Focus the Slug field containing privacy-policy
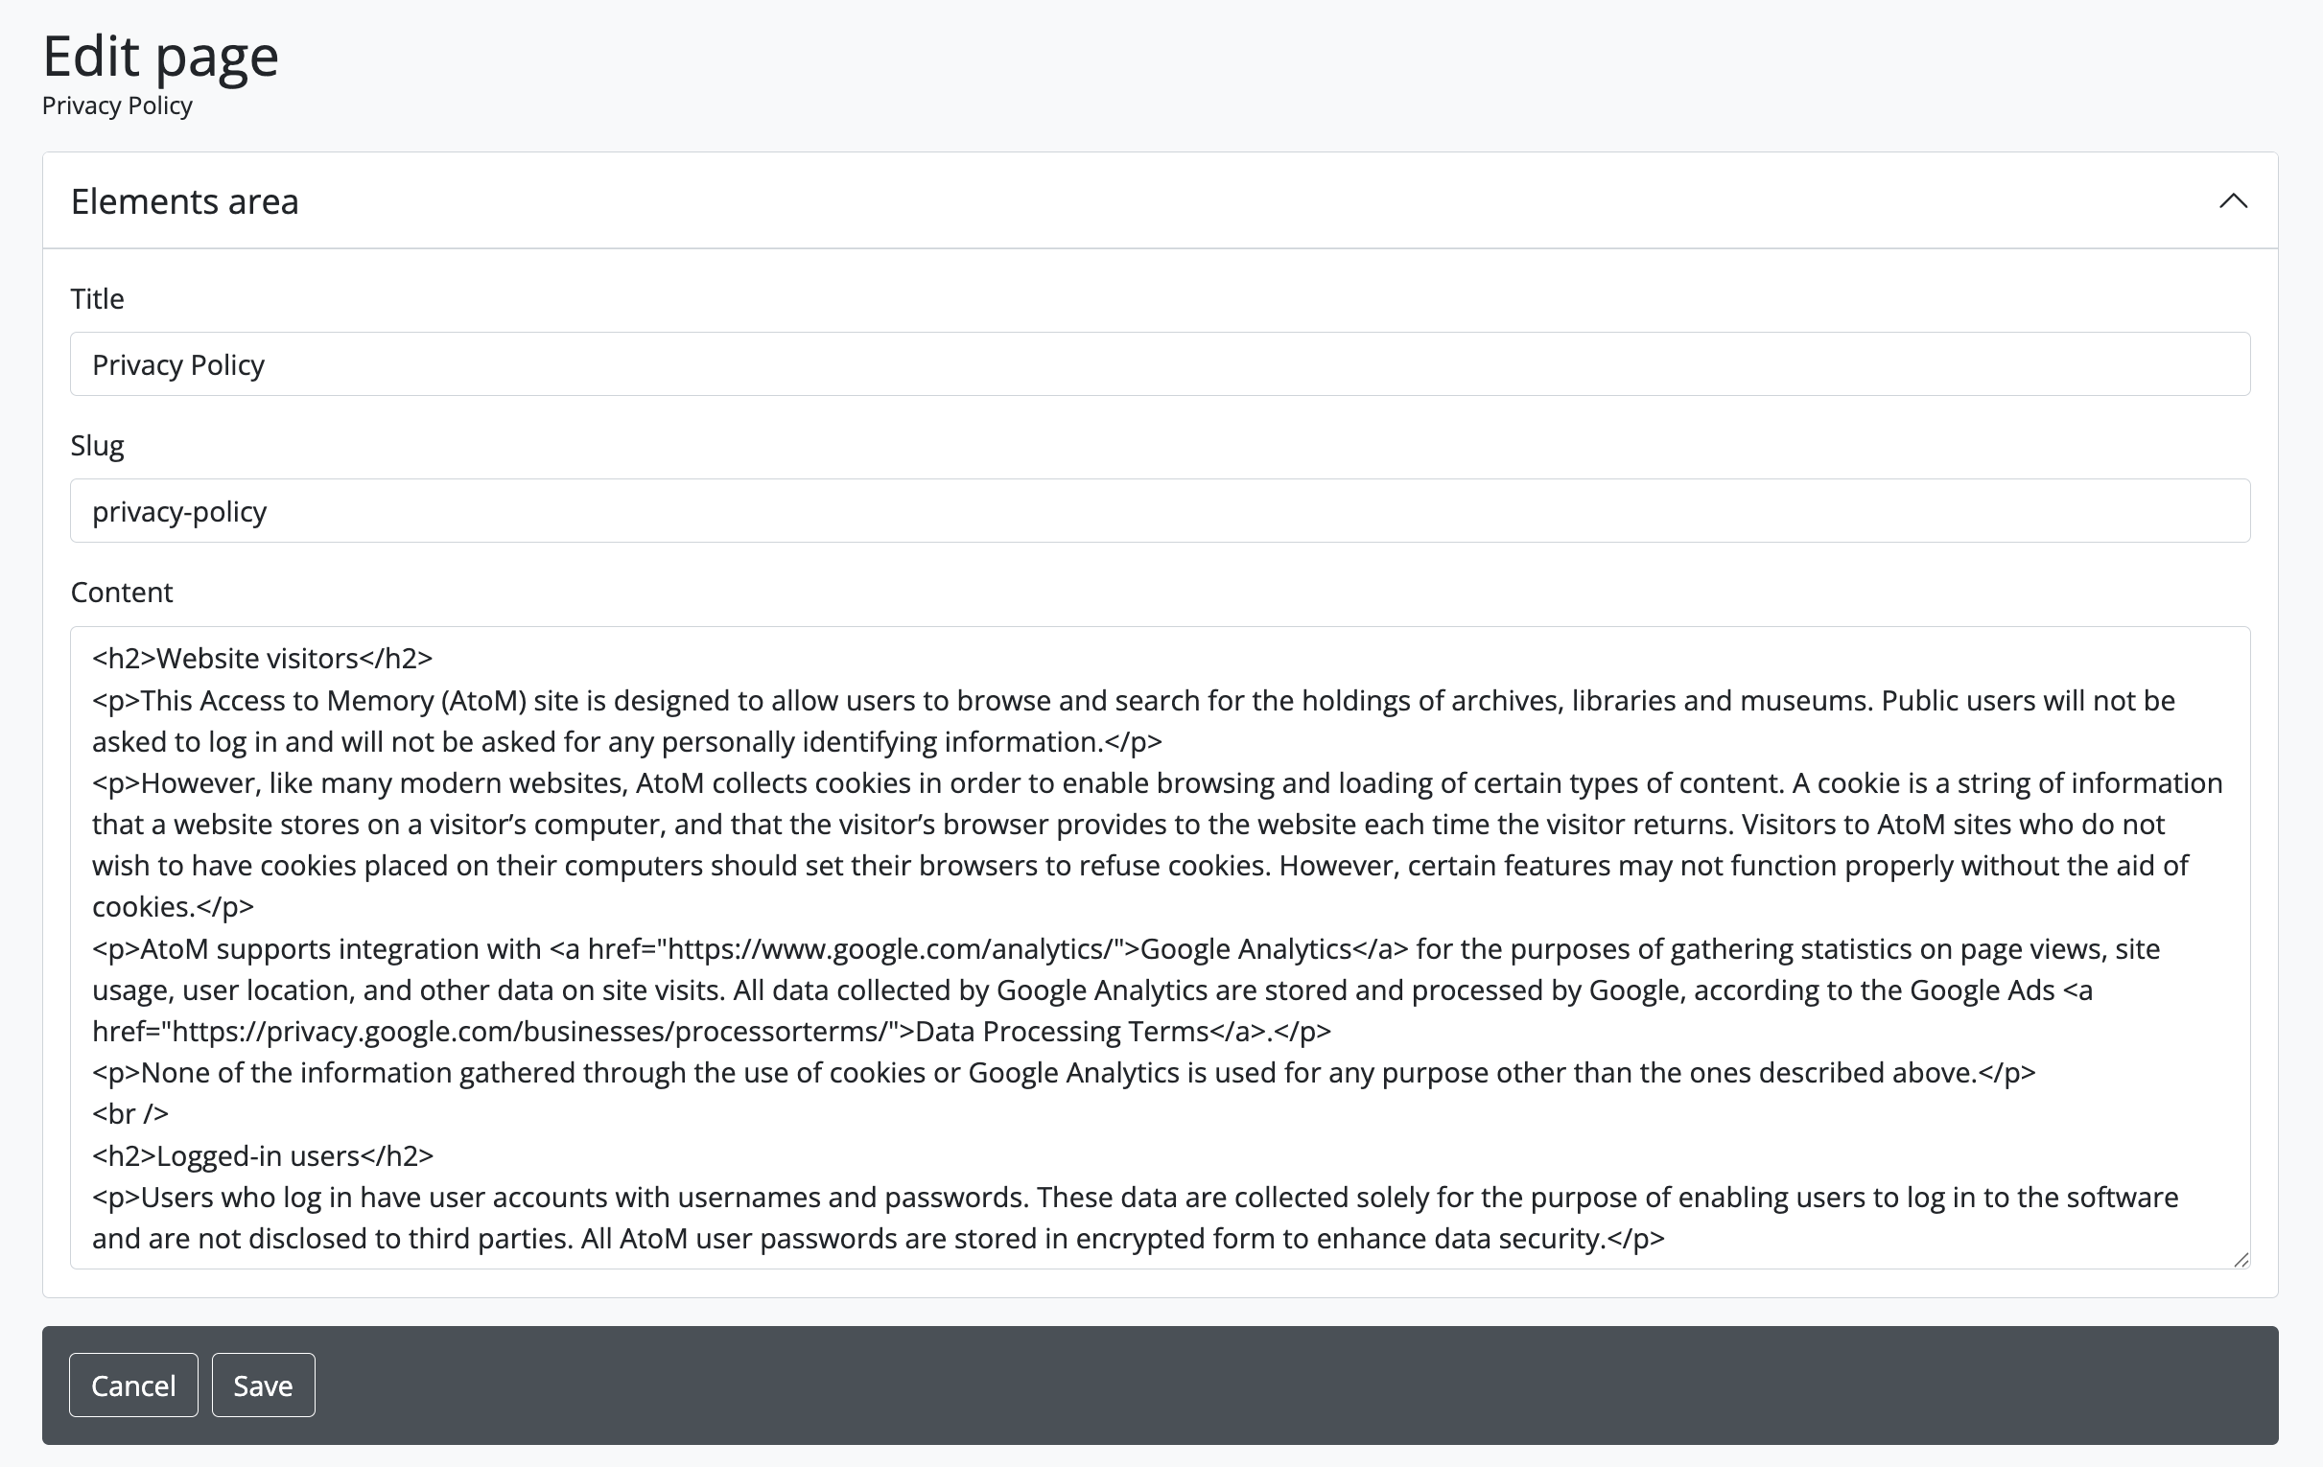 point(1160,511)
